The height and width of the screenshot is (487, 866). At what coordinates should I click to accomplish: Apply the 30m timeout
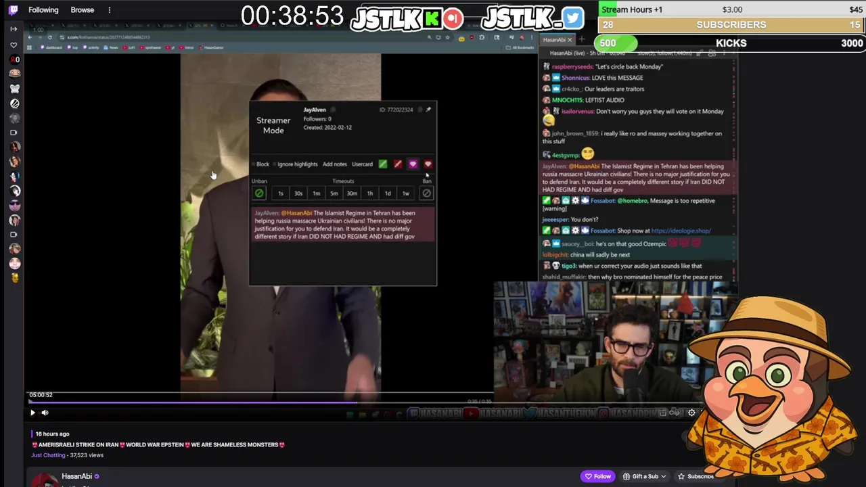pyautogui.click(x=352, y=193)
